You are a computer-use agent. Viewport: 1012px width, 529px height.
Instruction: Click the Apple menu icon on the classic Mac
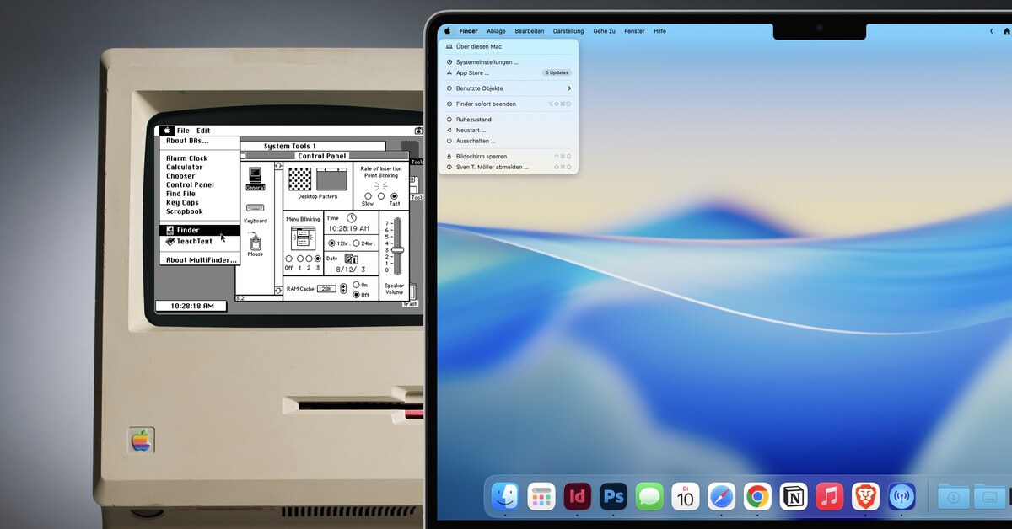[167, 131]
